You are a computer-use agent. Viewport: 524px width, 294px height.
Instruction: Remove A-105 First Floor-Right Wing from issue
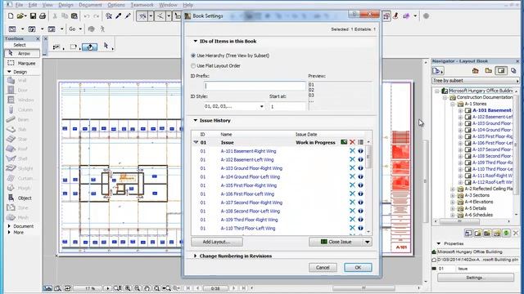click(x=352, y=185)
